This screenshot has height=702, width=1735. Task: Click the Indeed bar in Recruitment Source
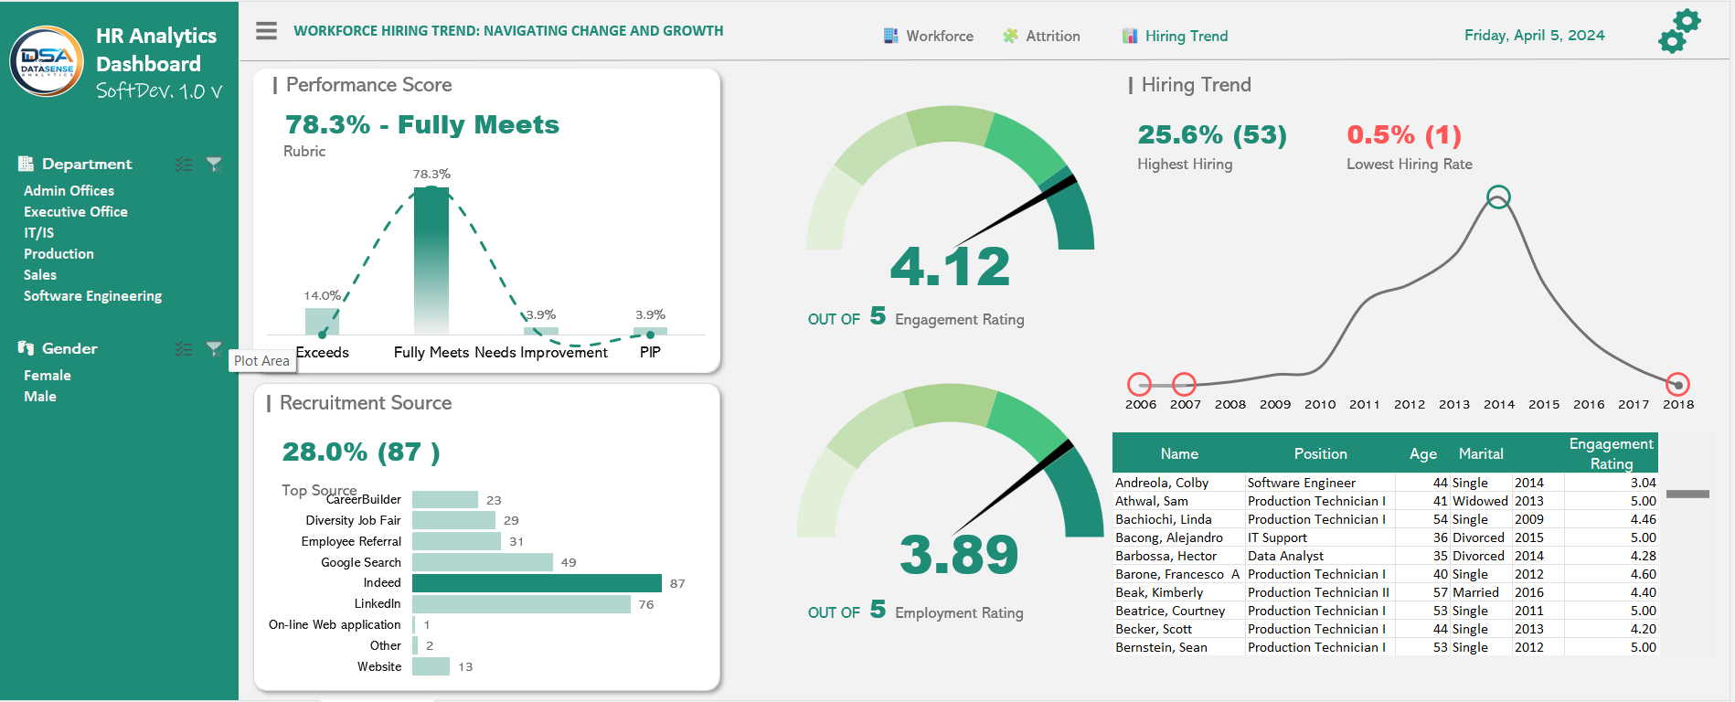pos(537,583)
